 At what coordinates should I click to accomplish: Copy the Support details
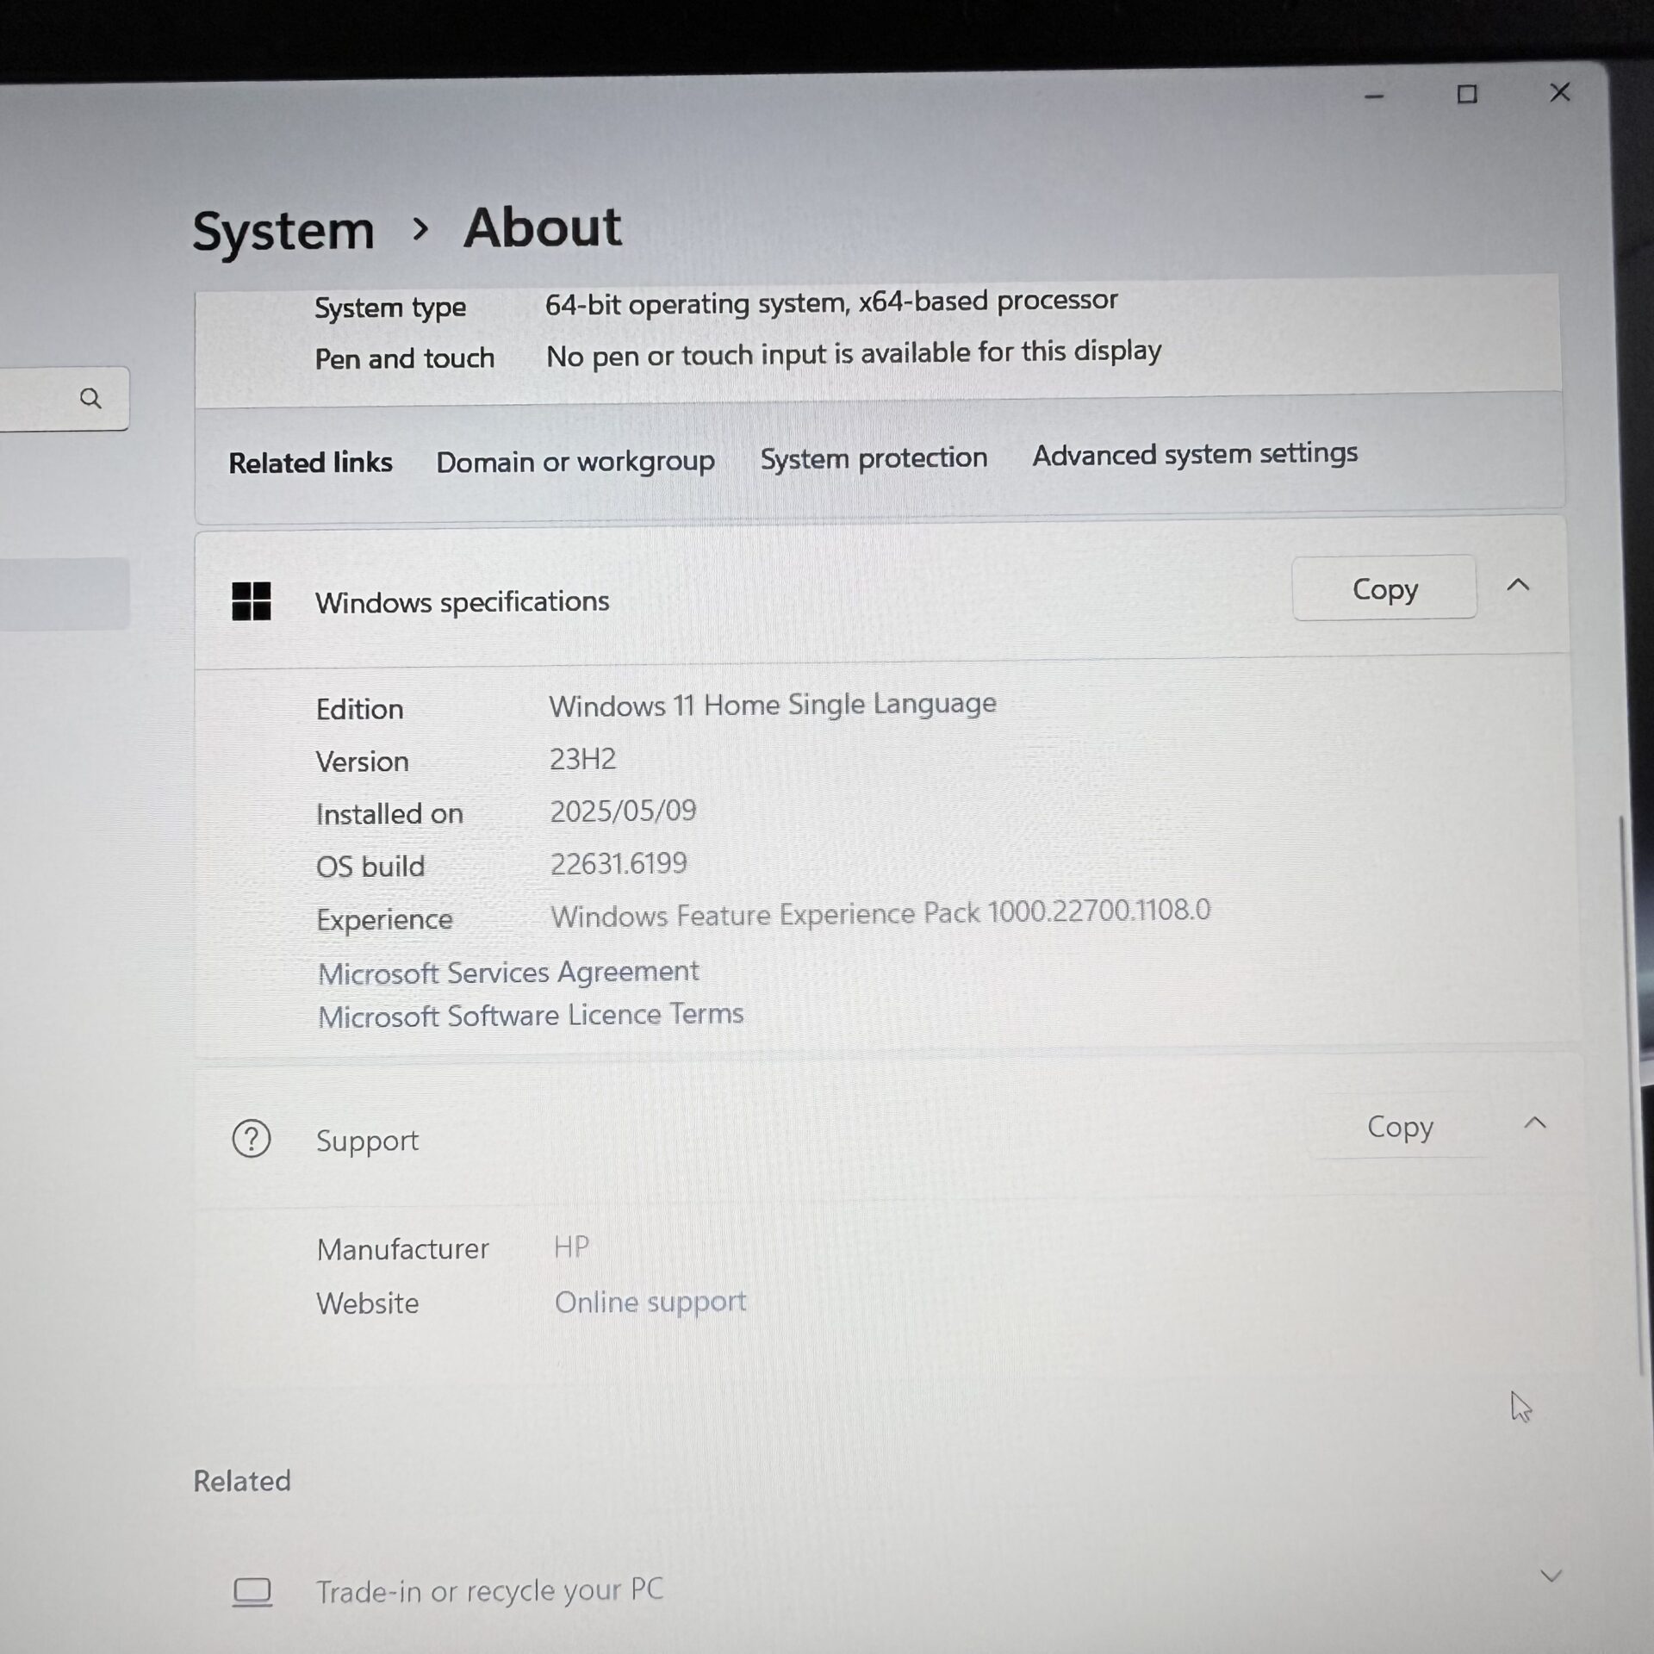point(1400,1127)
